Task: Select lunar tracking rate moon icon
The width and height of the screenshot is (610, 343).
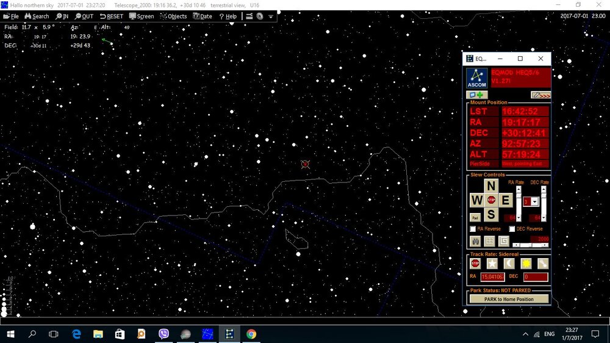Action: [x=509, y=263]
